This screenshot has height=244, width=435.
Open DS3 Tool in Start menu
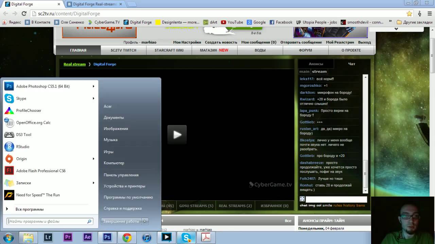click(50, 135)
